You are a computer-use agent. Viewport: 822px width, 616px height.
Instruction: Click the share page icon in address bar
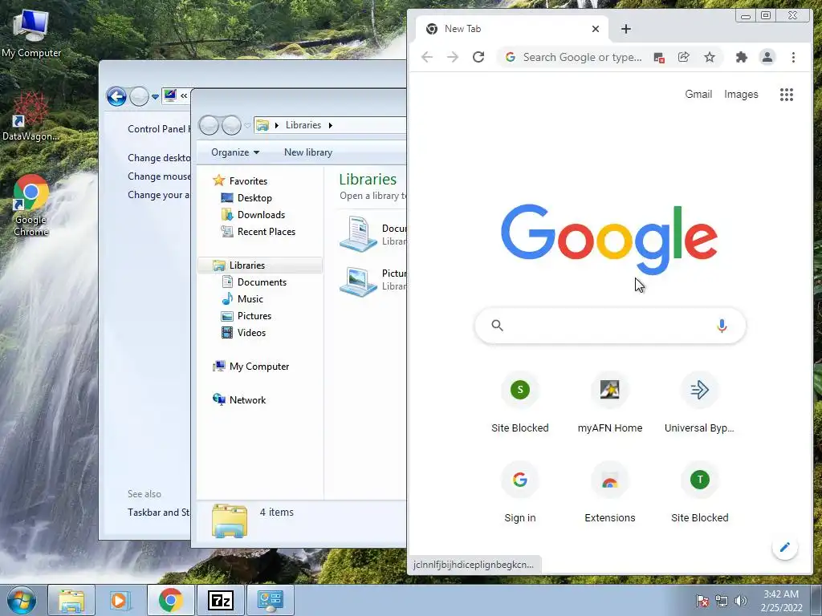point(684,57)
